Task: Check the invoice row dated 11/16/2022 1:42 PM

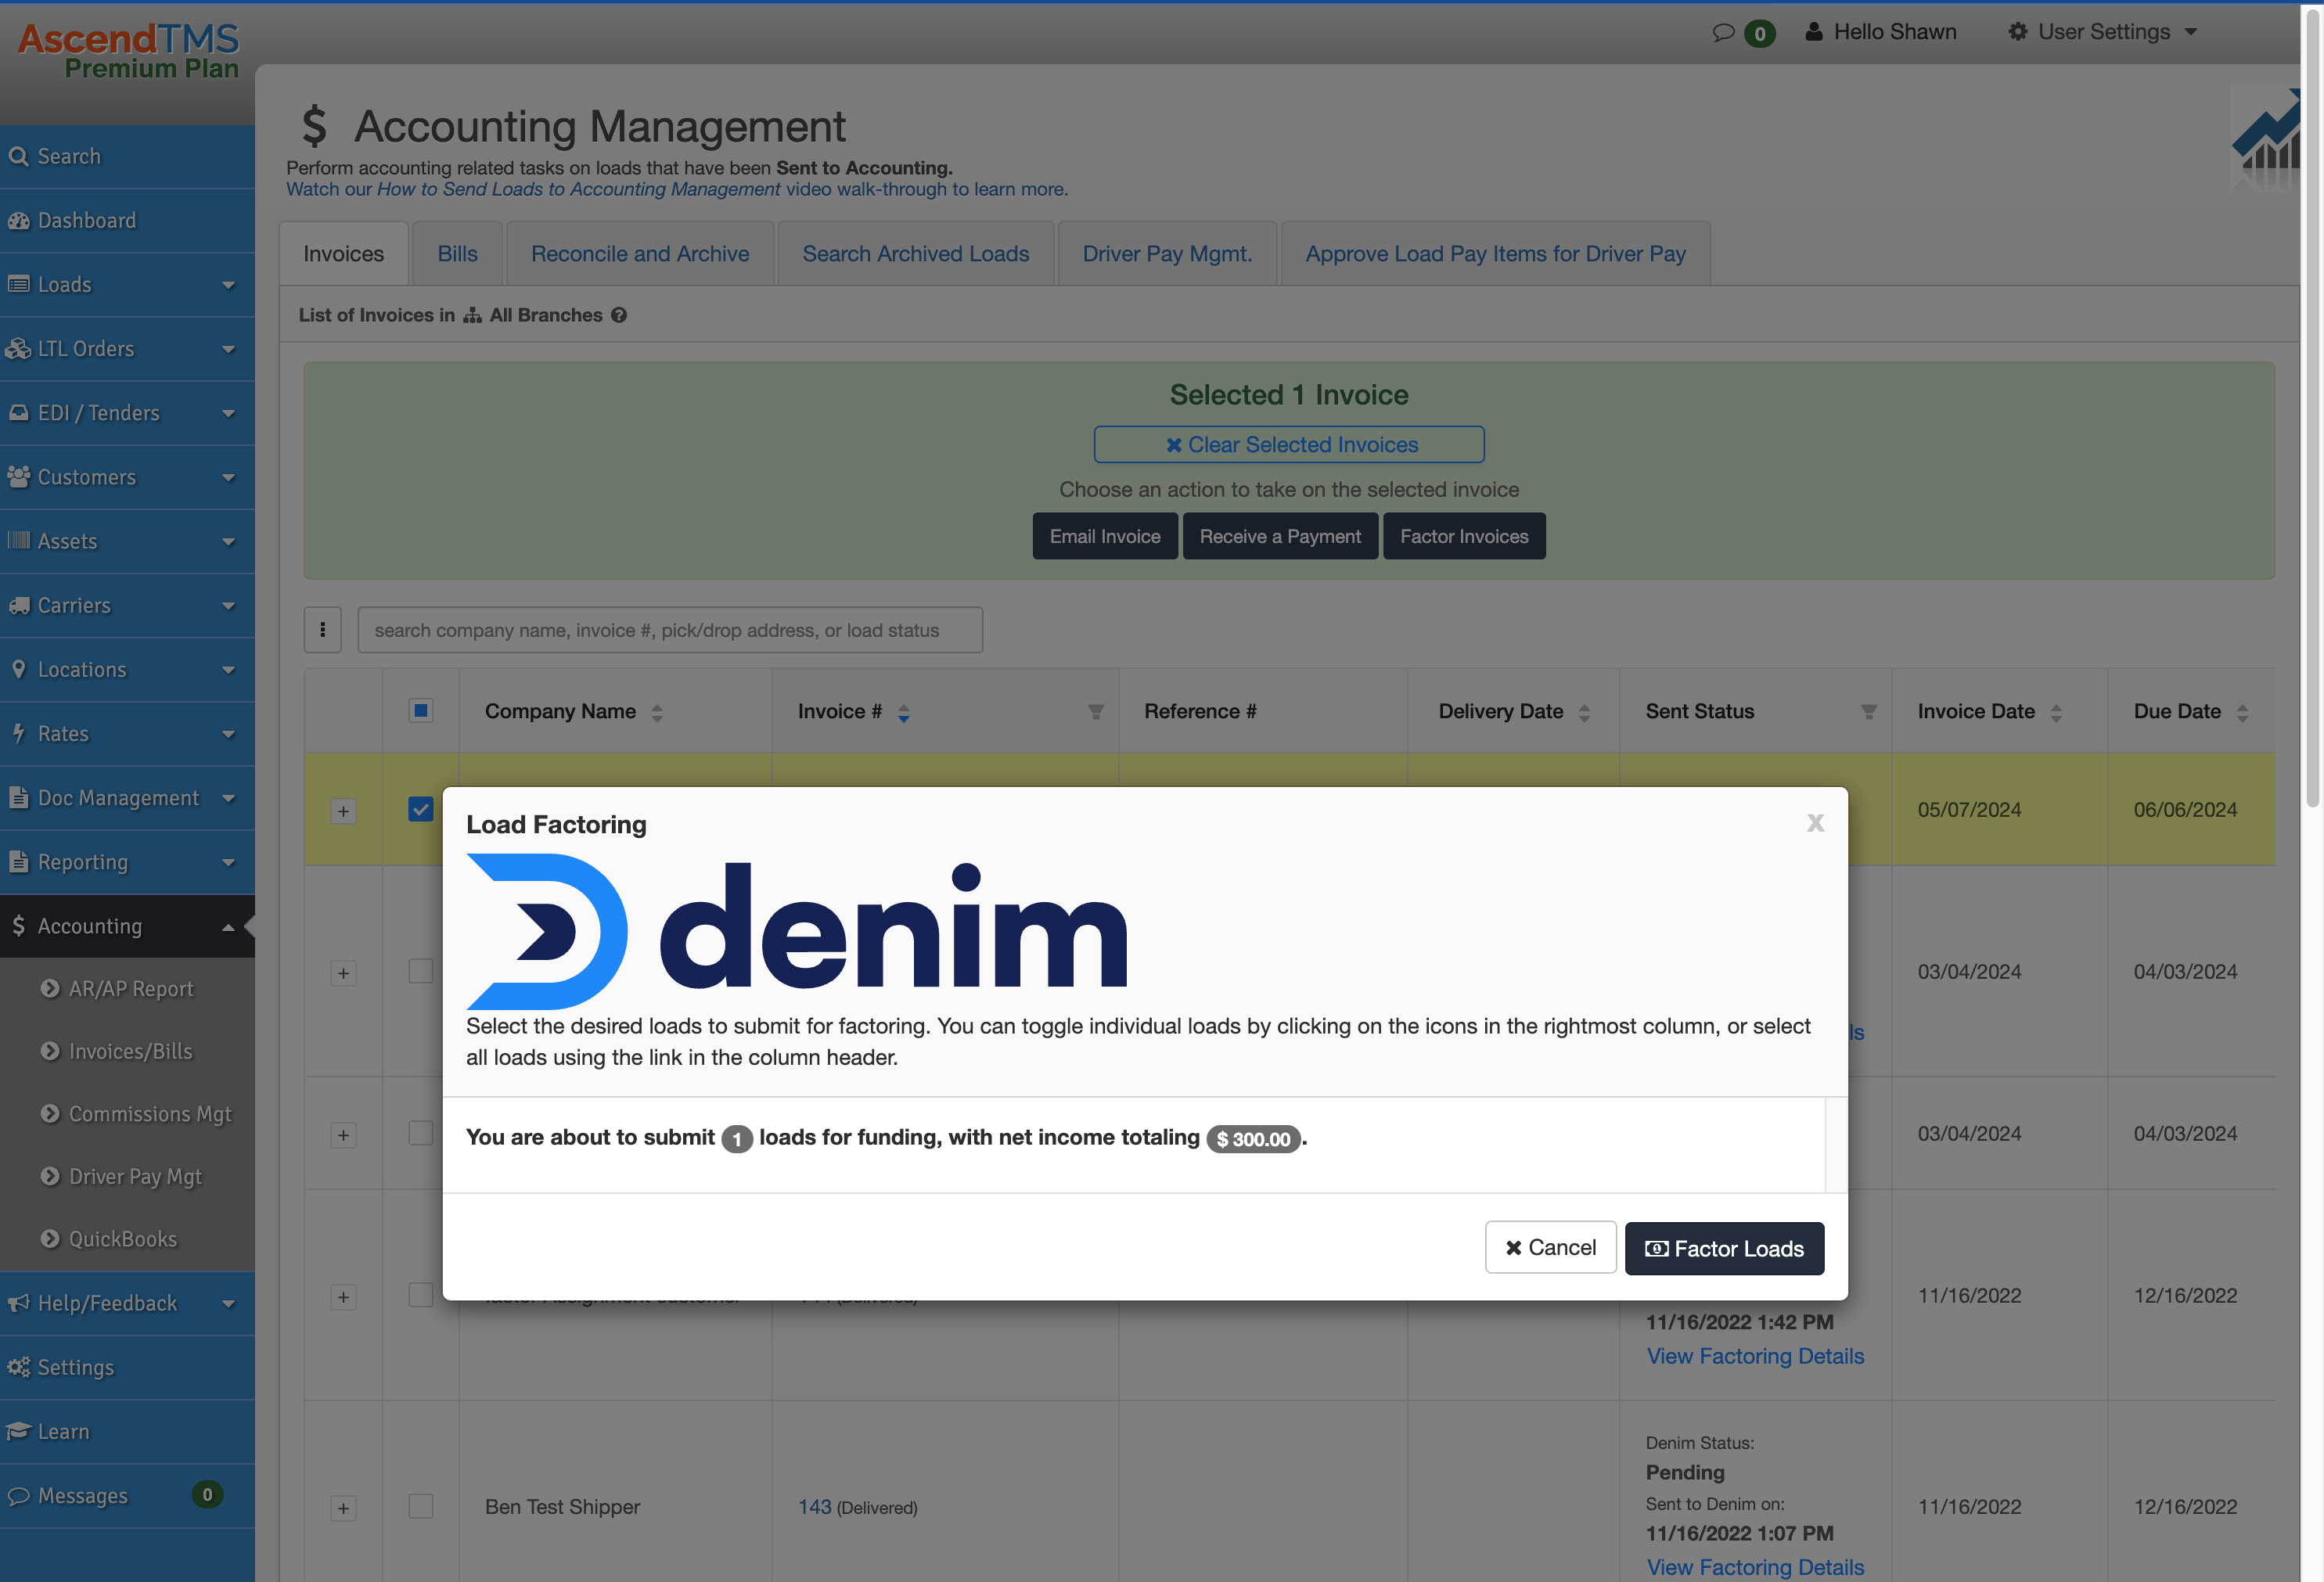Action: (x=420, y=1294)
